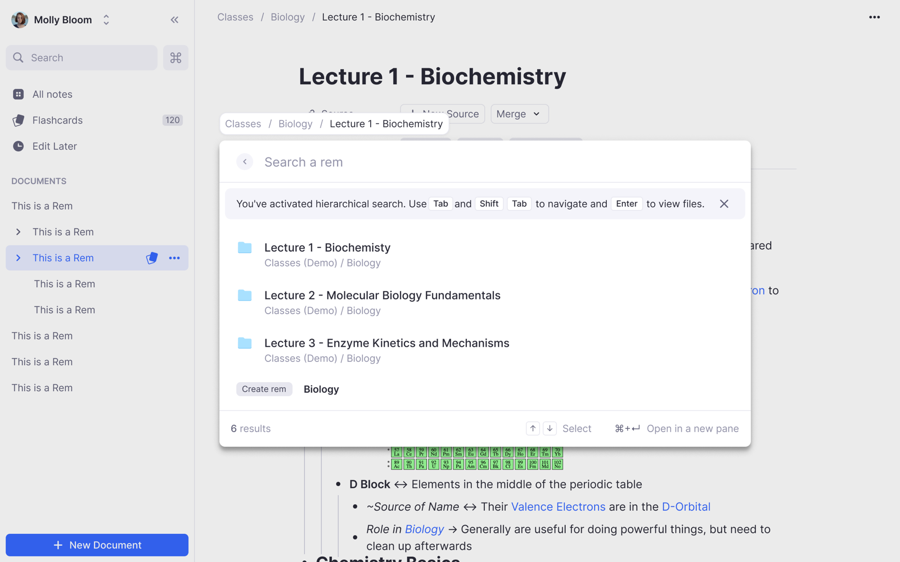Click flashcard icon on selected Rem row
This screenshot has width=900, height=562.
(152, 258)
